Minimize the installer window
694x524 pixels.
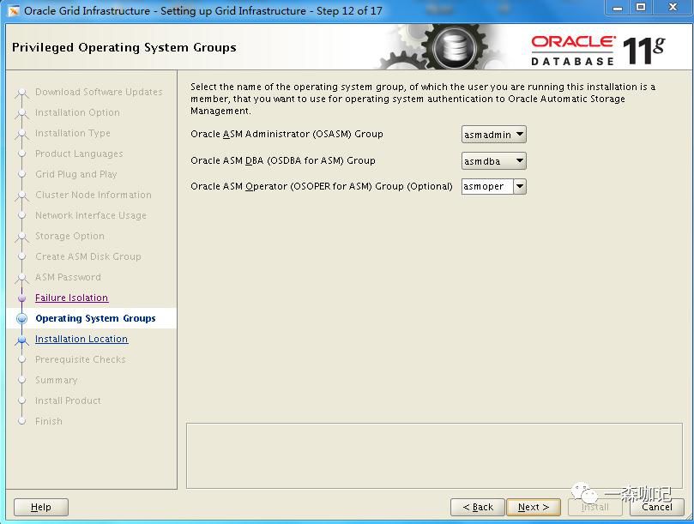tap(618, 8)
